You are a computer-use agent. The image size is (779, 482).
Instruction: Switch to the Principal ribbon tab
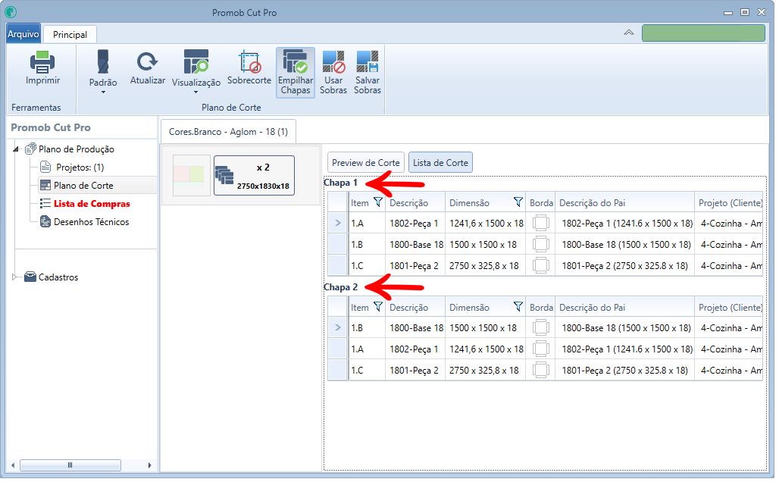(x=70, y=34)
